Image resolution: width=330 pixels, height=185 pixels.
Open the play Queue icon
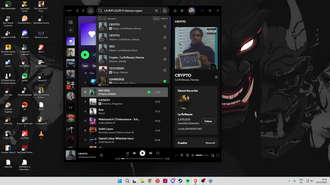(x=182, y=155)
